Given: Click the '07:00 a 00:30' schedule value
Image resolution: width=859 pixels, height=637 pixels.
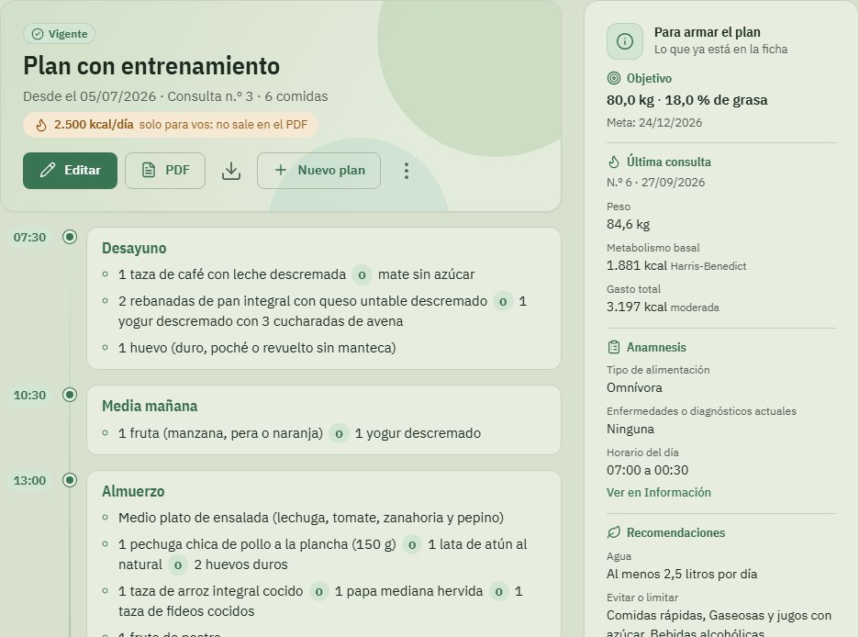Looking at the screenshot, I should pyautogui.click(x=648, y=470).
